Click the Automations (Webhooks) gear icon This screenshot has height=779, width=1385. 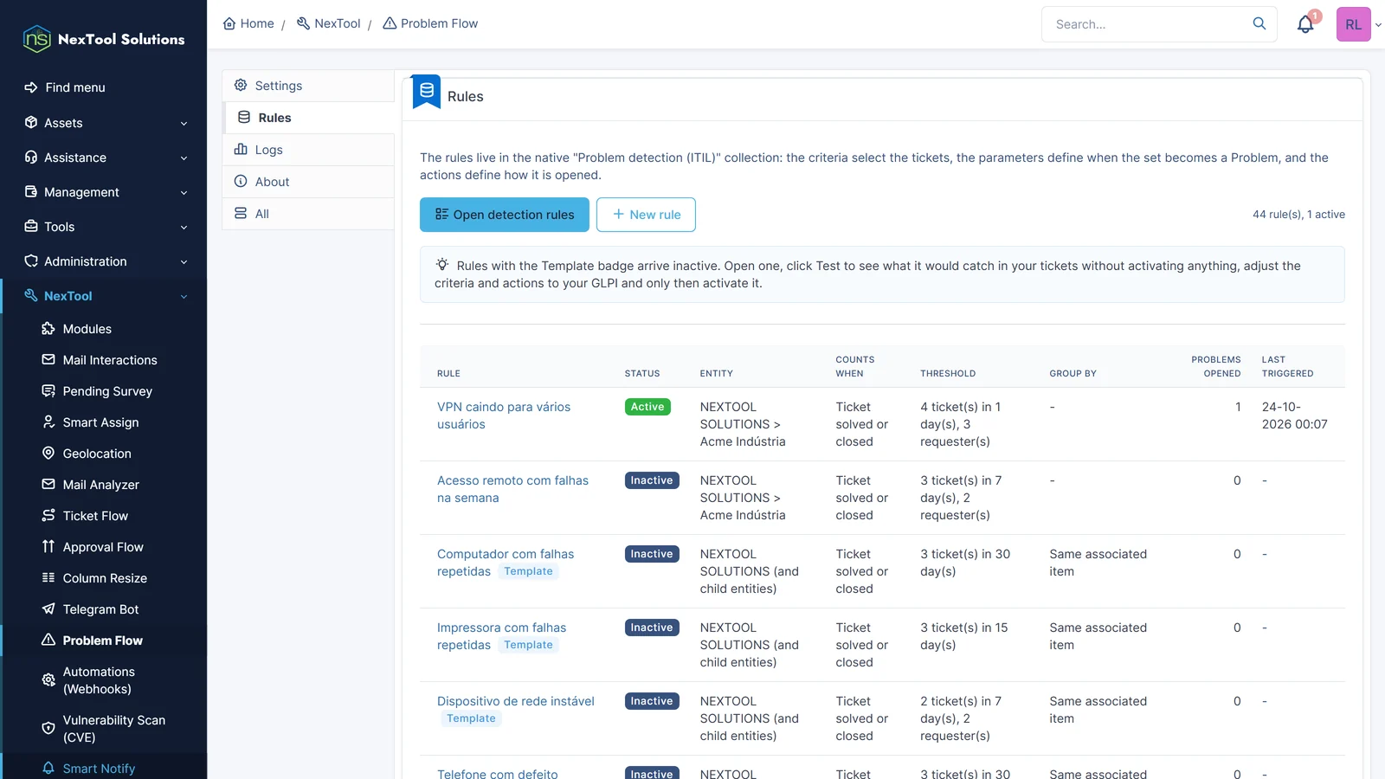[48, 680]
